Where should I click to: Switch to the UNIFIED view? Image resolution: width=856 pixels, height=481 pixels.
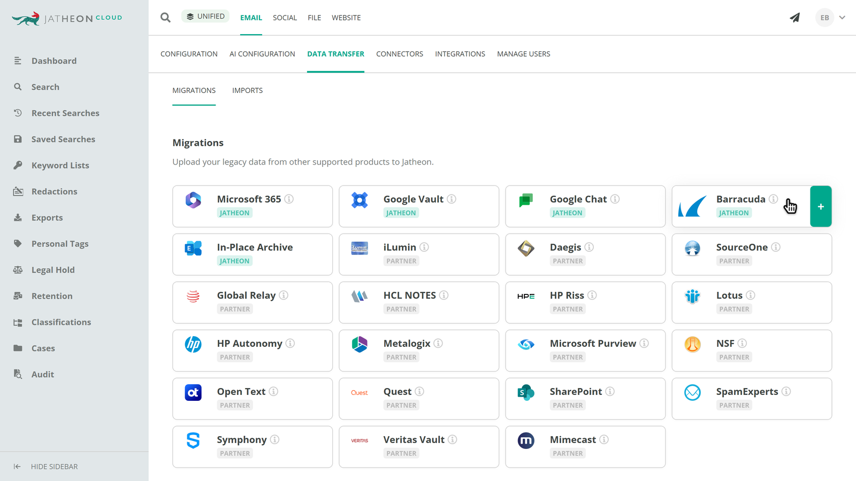pos(205,17)
